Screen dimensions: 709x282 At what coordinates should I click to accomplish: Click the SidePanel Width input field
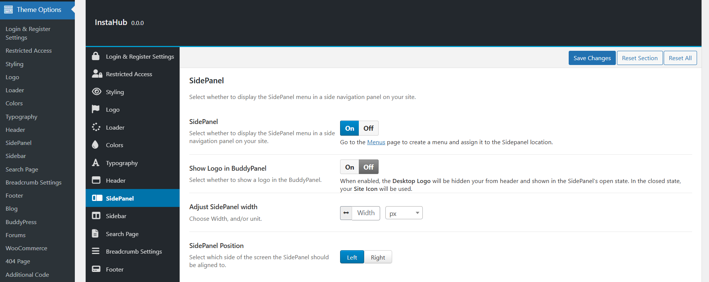click(x=366, y=213)
